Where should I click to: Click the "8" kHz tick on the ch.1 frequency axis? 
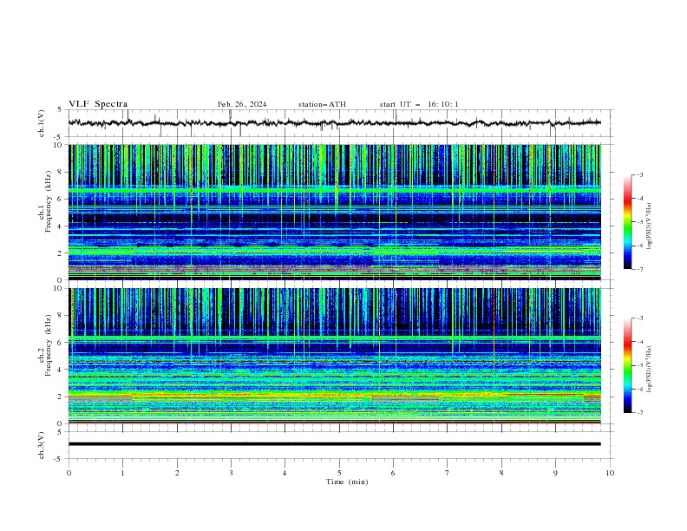pyautogui.click(x=62, y=172)
